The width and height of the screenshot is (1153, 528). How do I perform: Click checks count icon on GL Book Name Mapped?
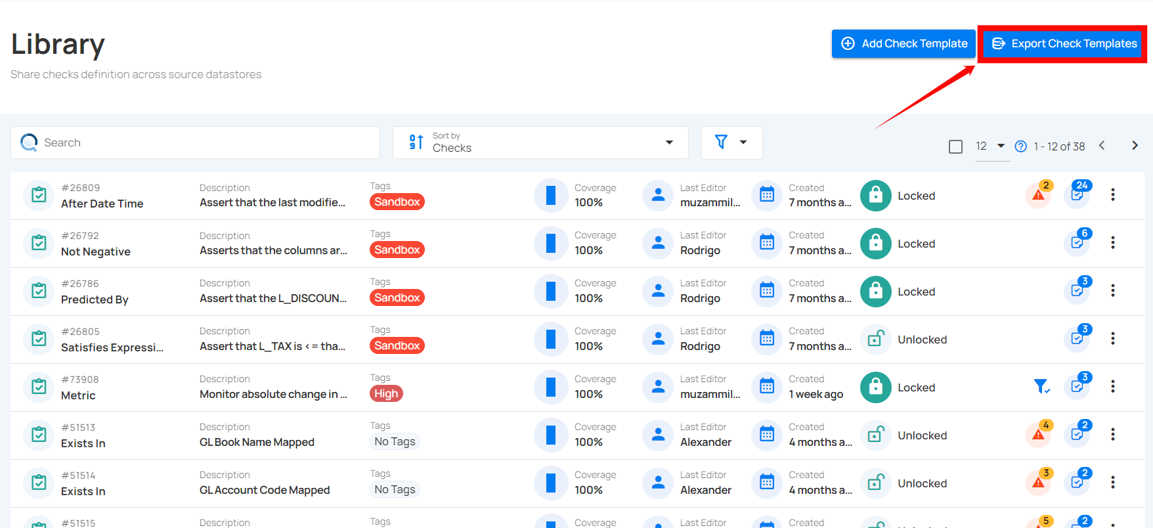click(1077, 434)
